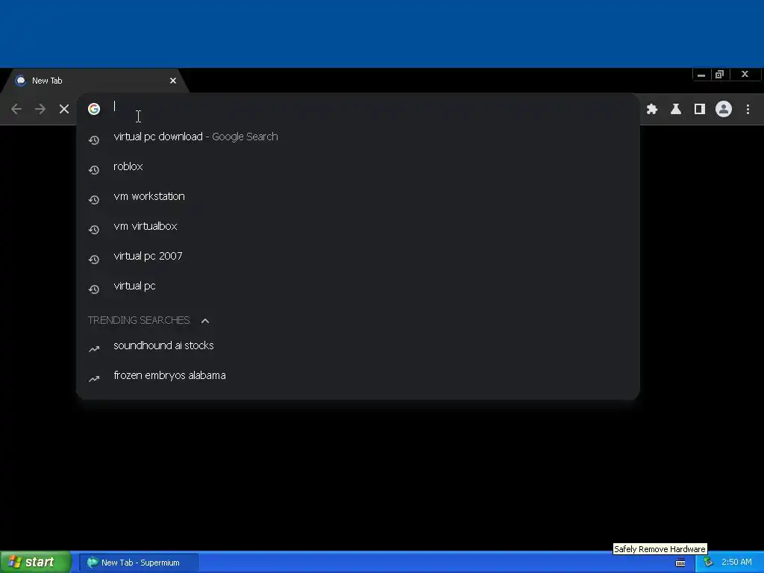Toggle the side panel icon
The image size is (764, 573).
tap(700, 109)
